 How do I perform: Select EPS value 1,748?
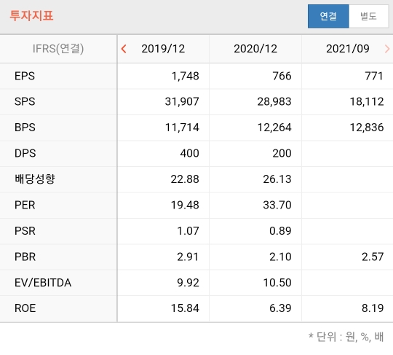[186, 76]
